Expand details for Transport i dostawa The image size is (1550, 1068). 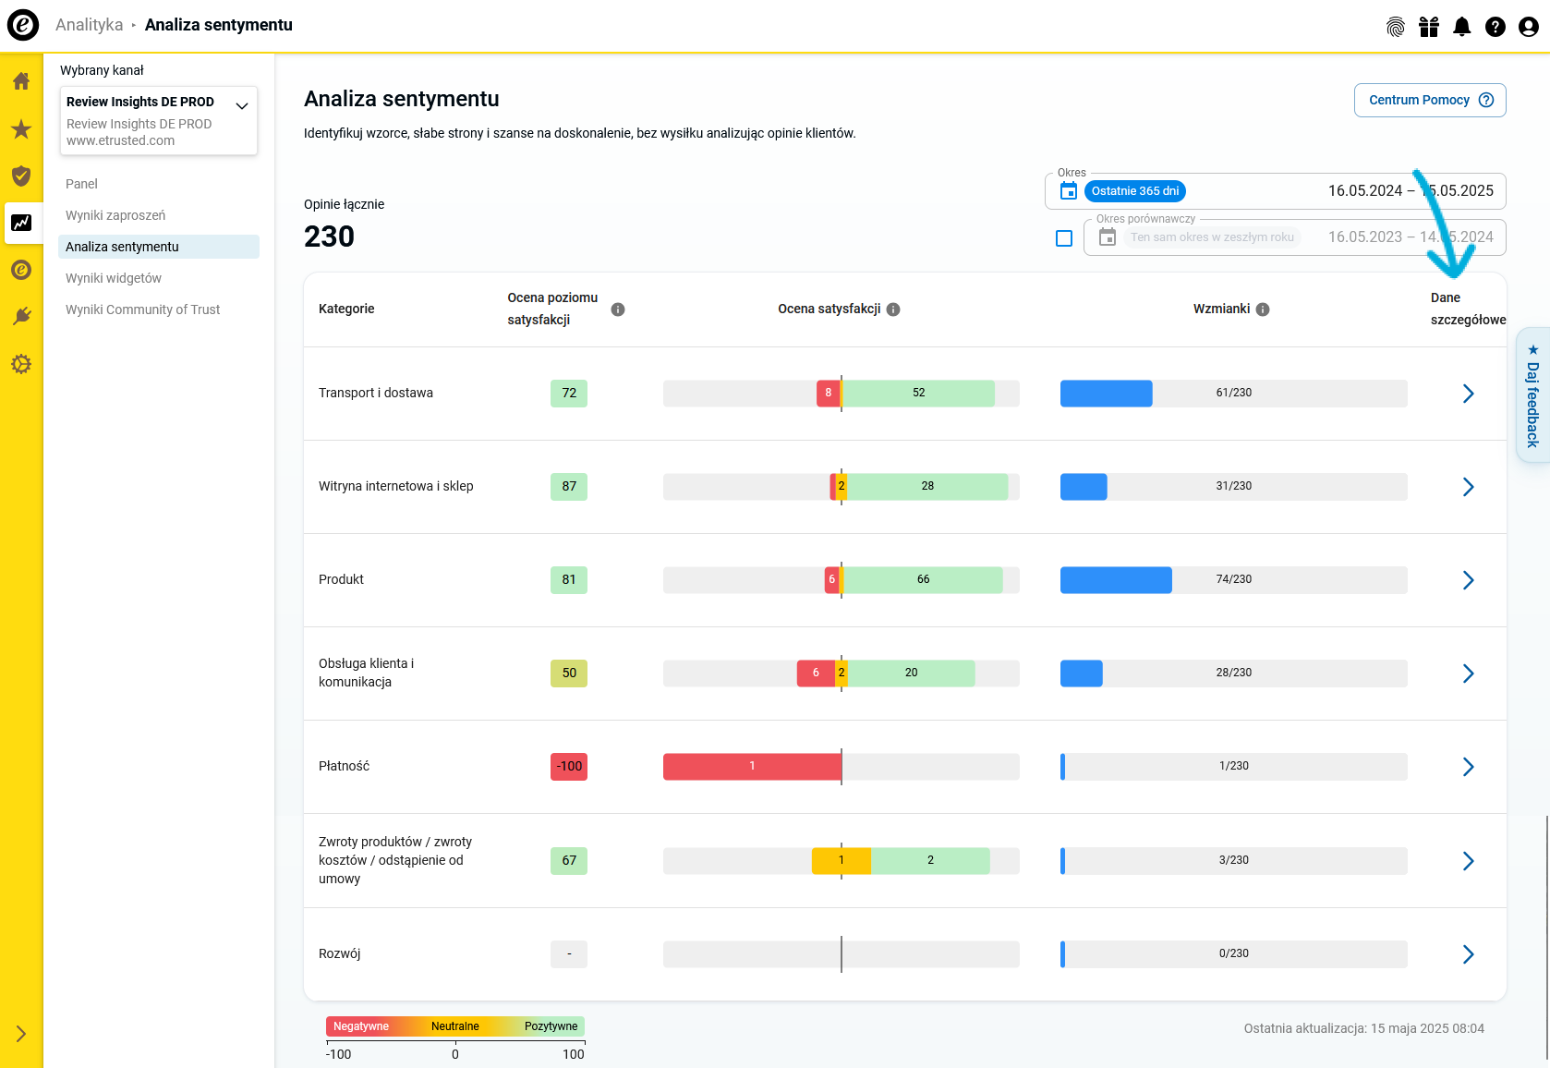1468,394
